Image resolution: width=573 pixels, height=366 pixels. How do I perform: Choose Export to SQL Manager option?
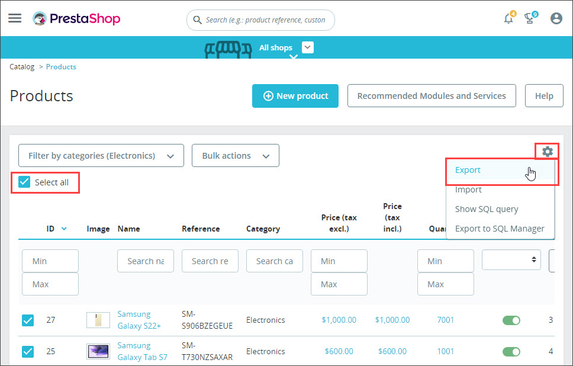(501, 229)
